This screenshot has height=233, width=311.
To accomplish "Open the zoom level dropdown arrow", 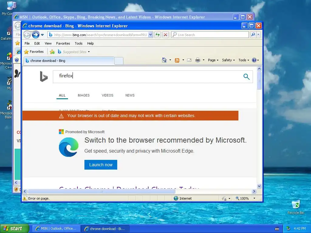I will [x=254, y=198].
